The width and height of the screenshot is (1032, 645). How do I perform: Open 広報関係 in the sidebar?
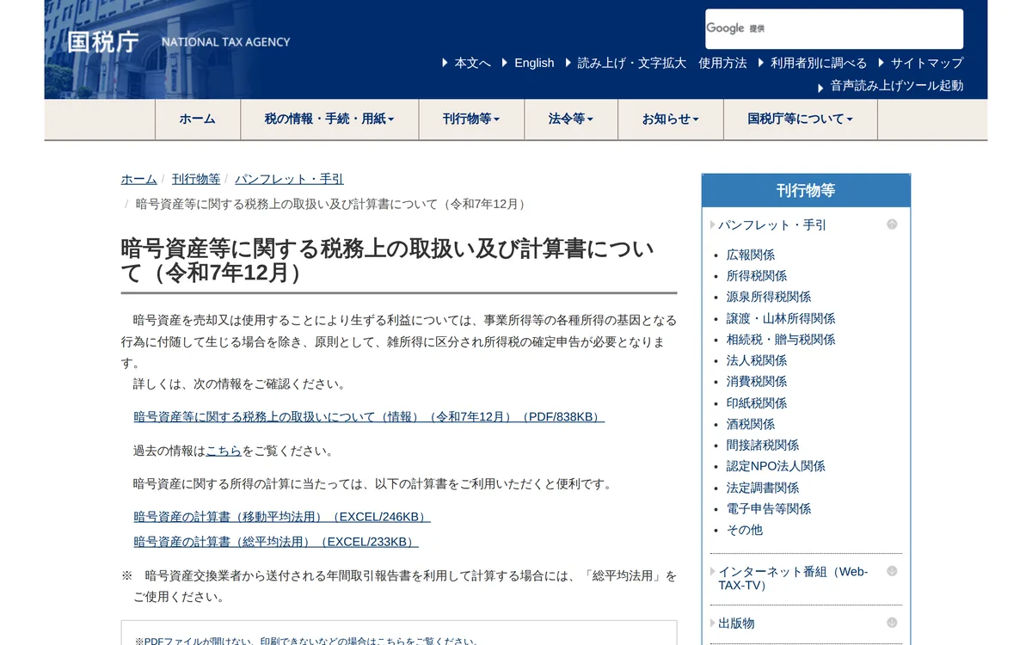pyautogui.click(x=751, y=255)
